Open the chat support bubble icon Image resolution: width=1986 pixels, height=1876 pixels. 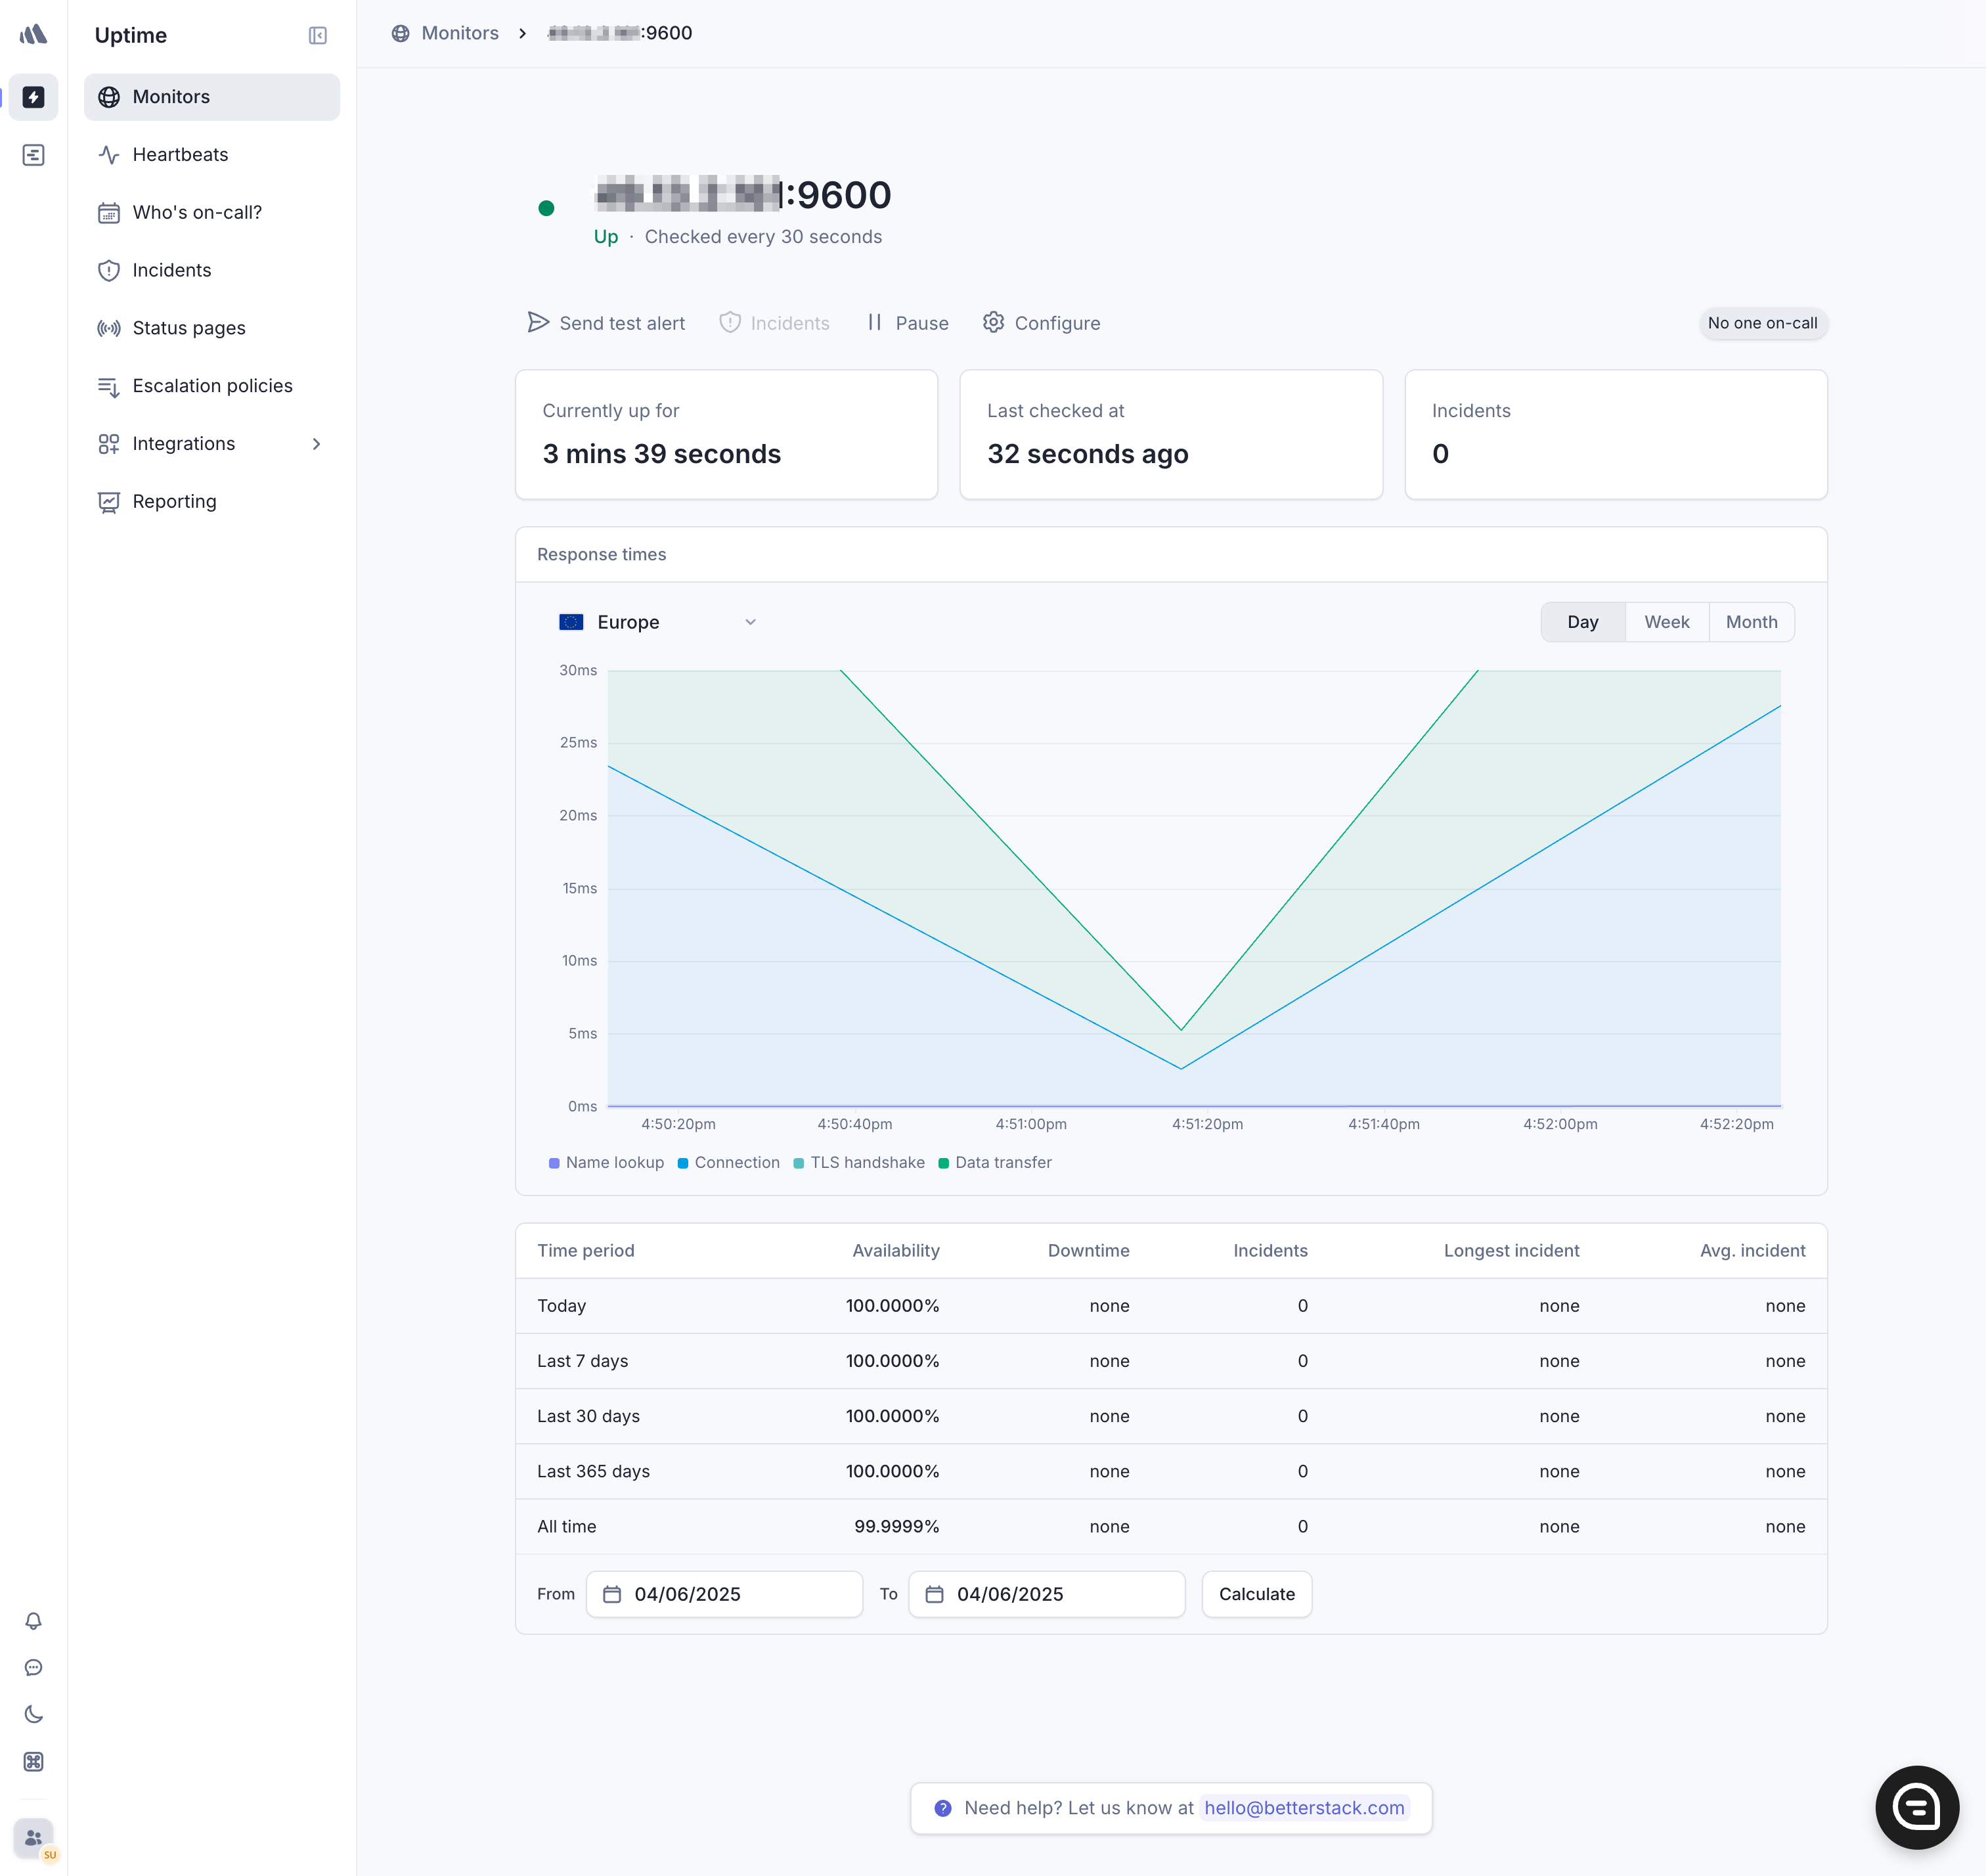click(x=33, y=1667)
